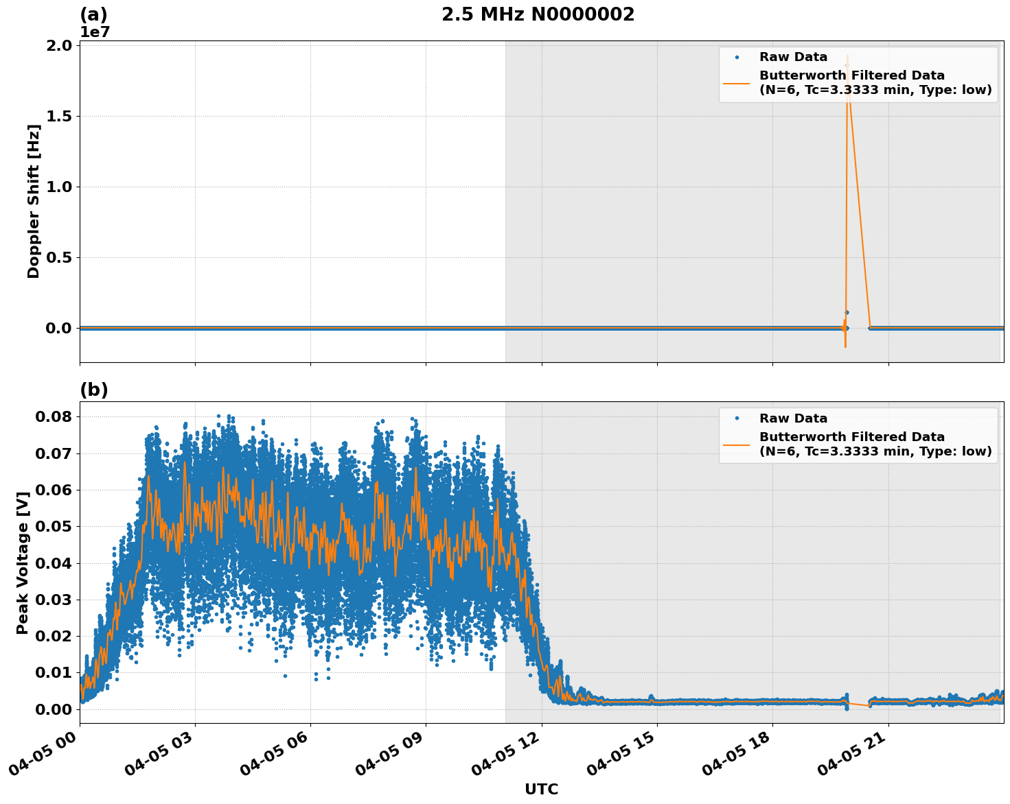Click the '2.0' tick on Doppler y-axis
Screen dimensions: 1010x804
pos(58,46)
